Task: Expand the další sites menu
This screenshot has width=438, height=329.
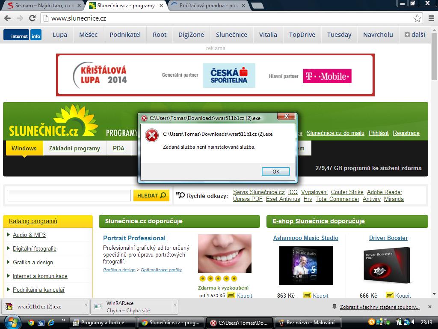Action: [415, 35]
